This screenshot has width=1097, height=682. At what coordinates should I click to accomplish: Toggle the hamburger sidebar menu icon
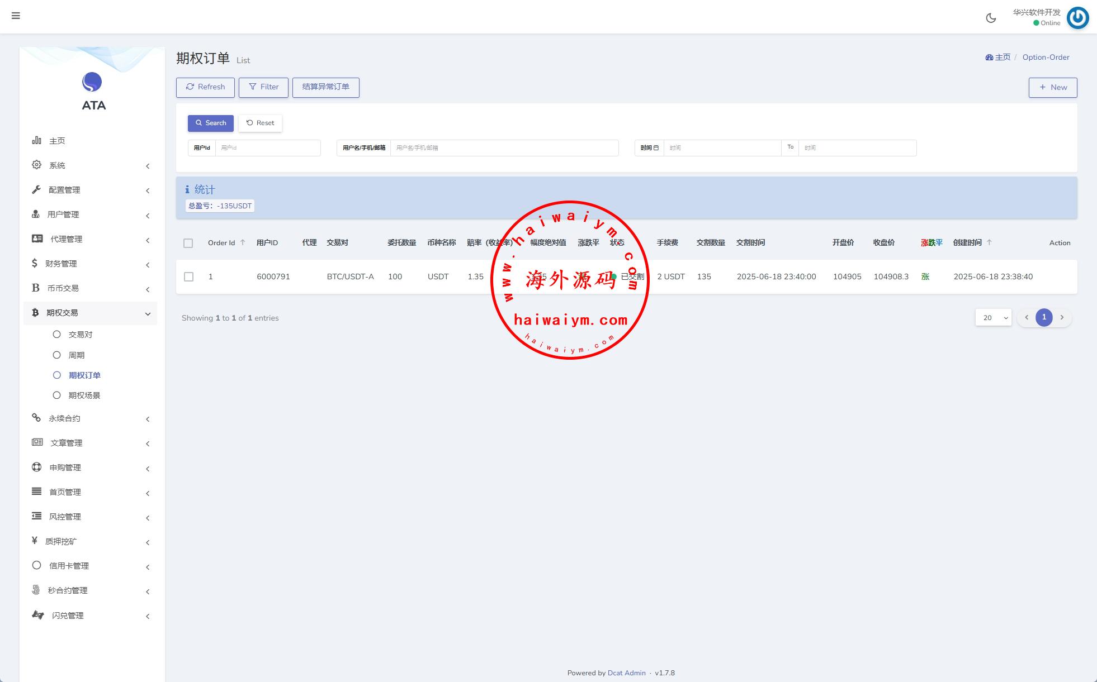coord(16,16)
